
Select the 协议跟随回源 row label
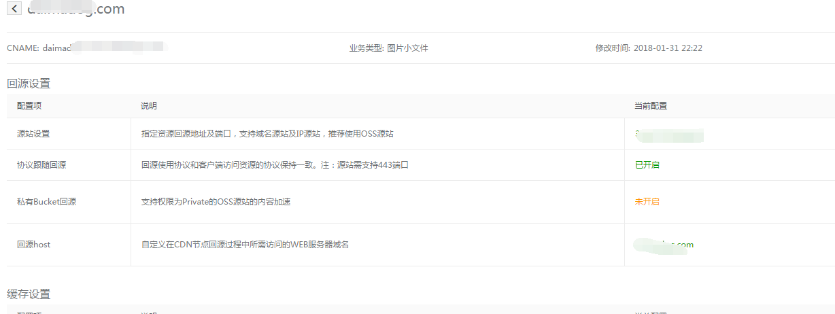point(41,165)
